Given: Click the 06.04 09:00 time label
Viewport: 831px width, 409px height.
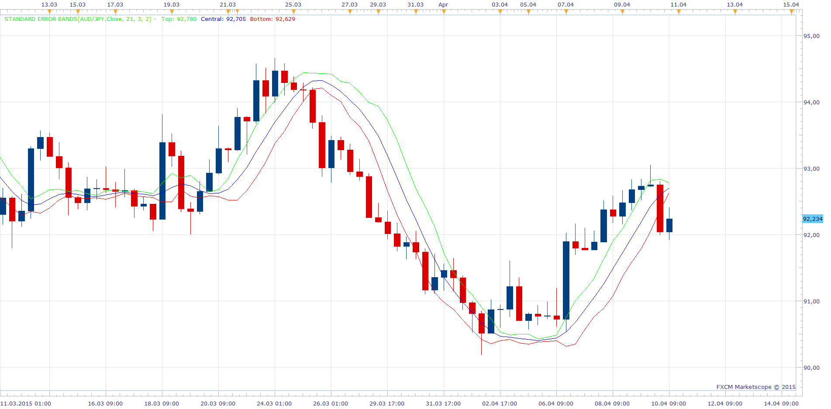Looking at the screenshot, I should 556,404.
